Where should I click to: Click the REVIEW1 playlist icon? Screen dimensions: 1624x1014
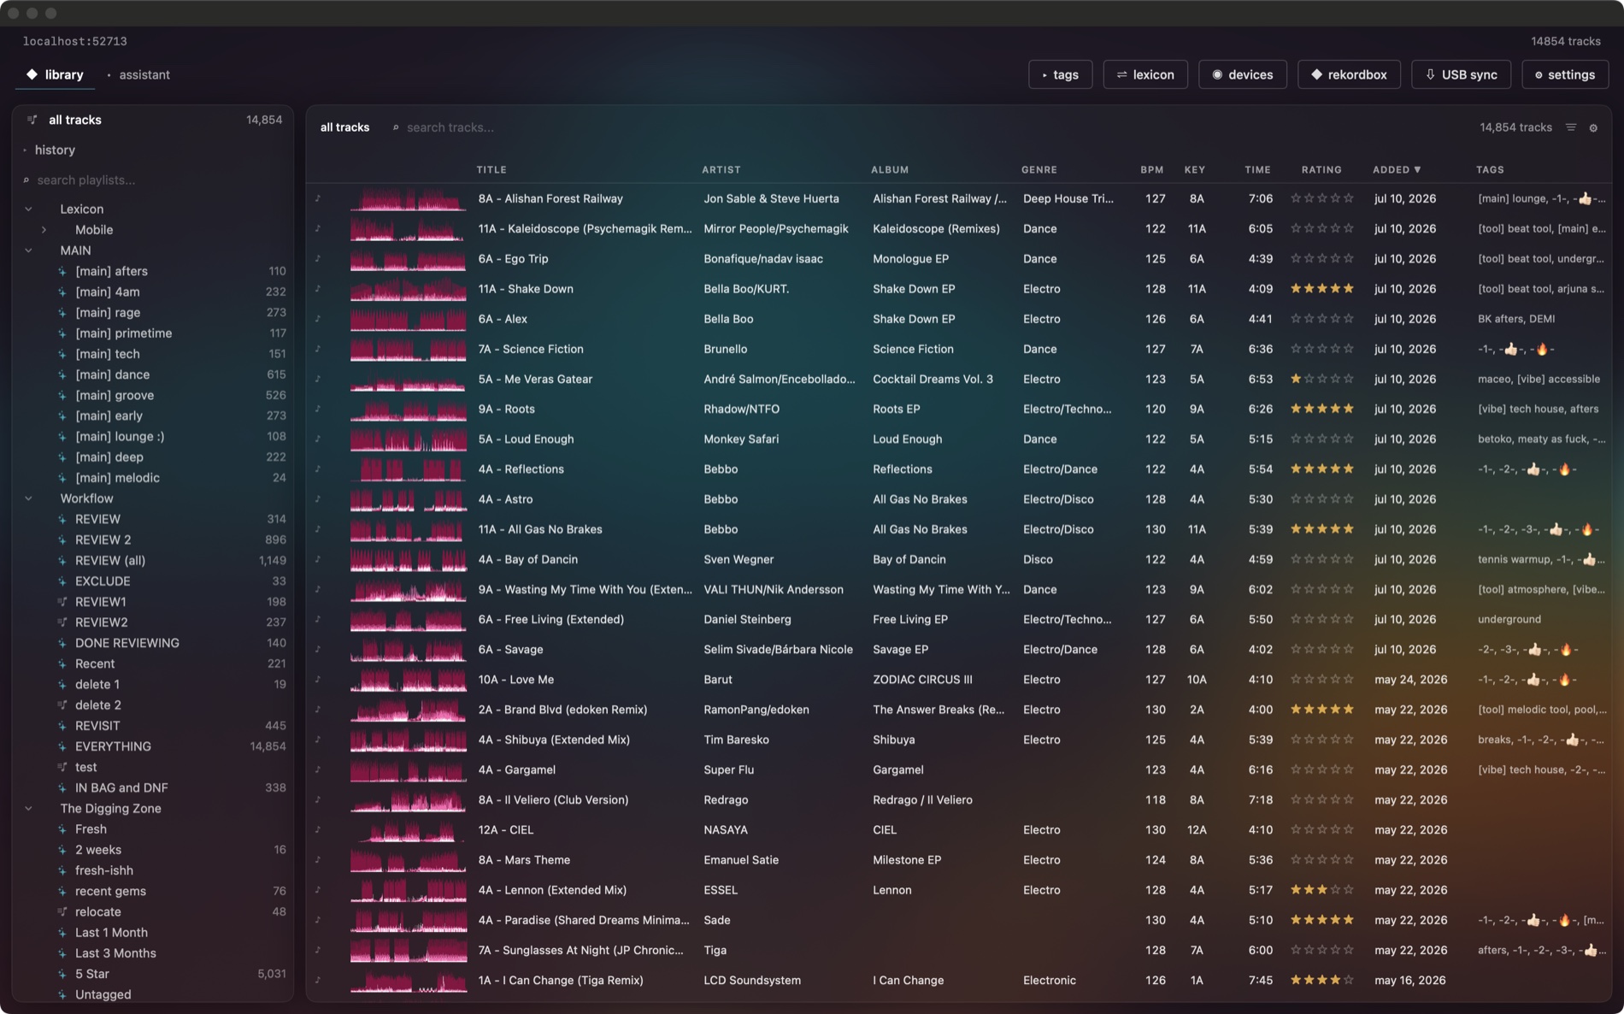pyautogui.click(x=62, y=601)
